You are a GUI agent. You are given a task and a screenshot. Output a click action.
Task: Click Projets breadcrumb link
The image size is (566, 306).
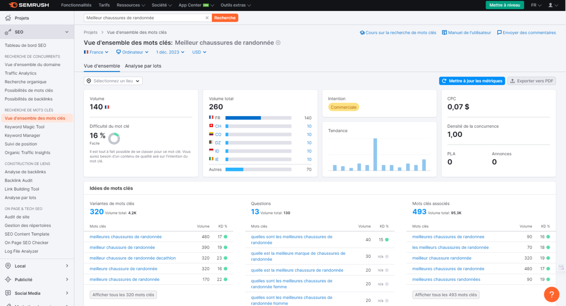pos(91,32)
